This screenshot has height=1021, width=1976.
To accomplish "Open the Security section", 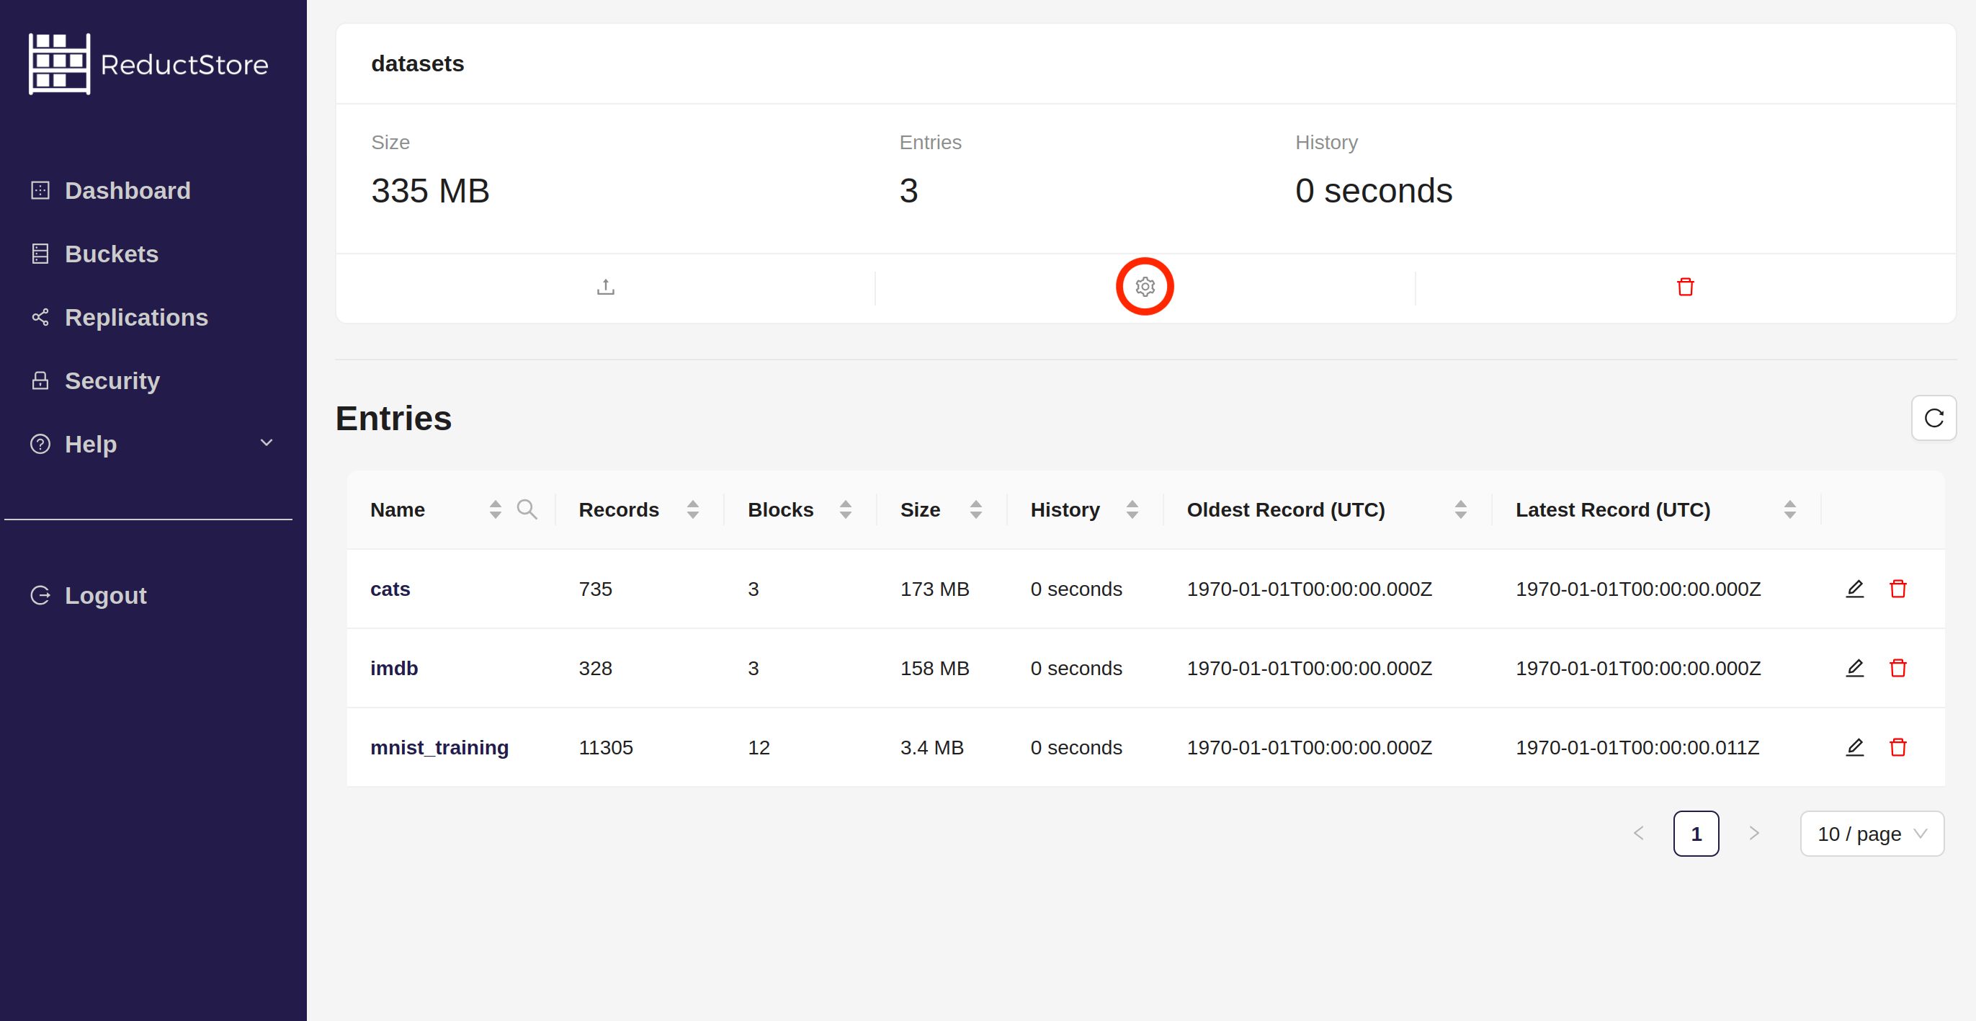I will tap(112, 380).
